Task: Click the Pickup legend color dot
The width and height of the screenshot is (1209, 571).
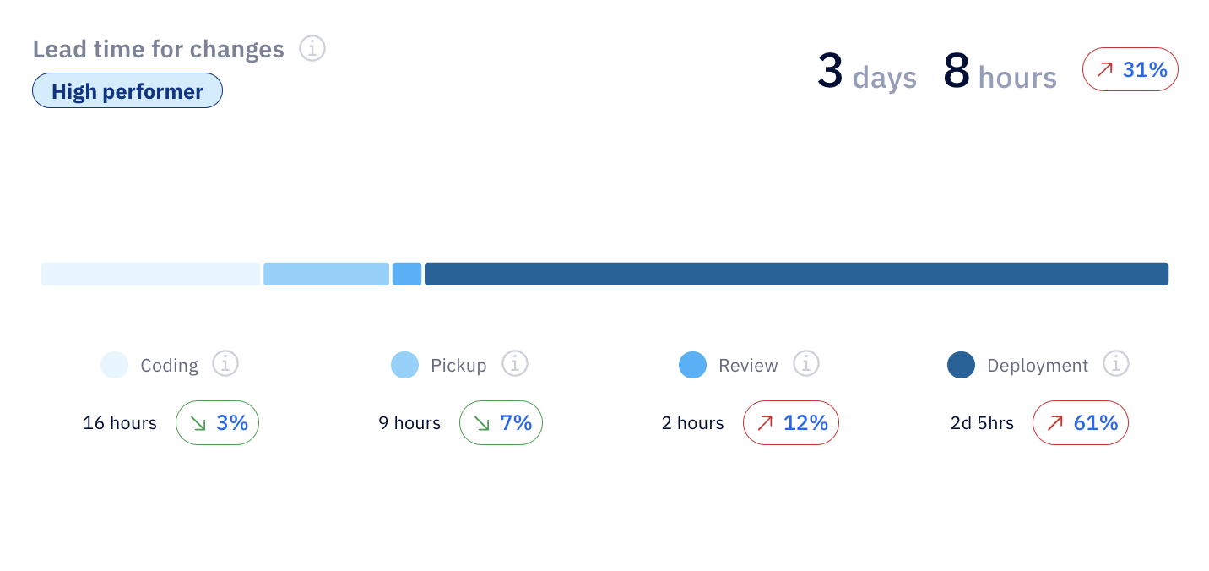Action: (404, 365)
